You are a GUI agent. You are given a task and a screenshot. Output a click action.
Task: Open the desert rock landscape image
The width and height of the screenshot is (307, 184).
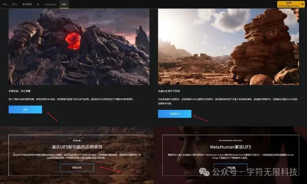[229, 47]
